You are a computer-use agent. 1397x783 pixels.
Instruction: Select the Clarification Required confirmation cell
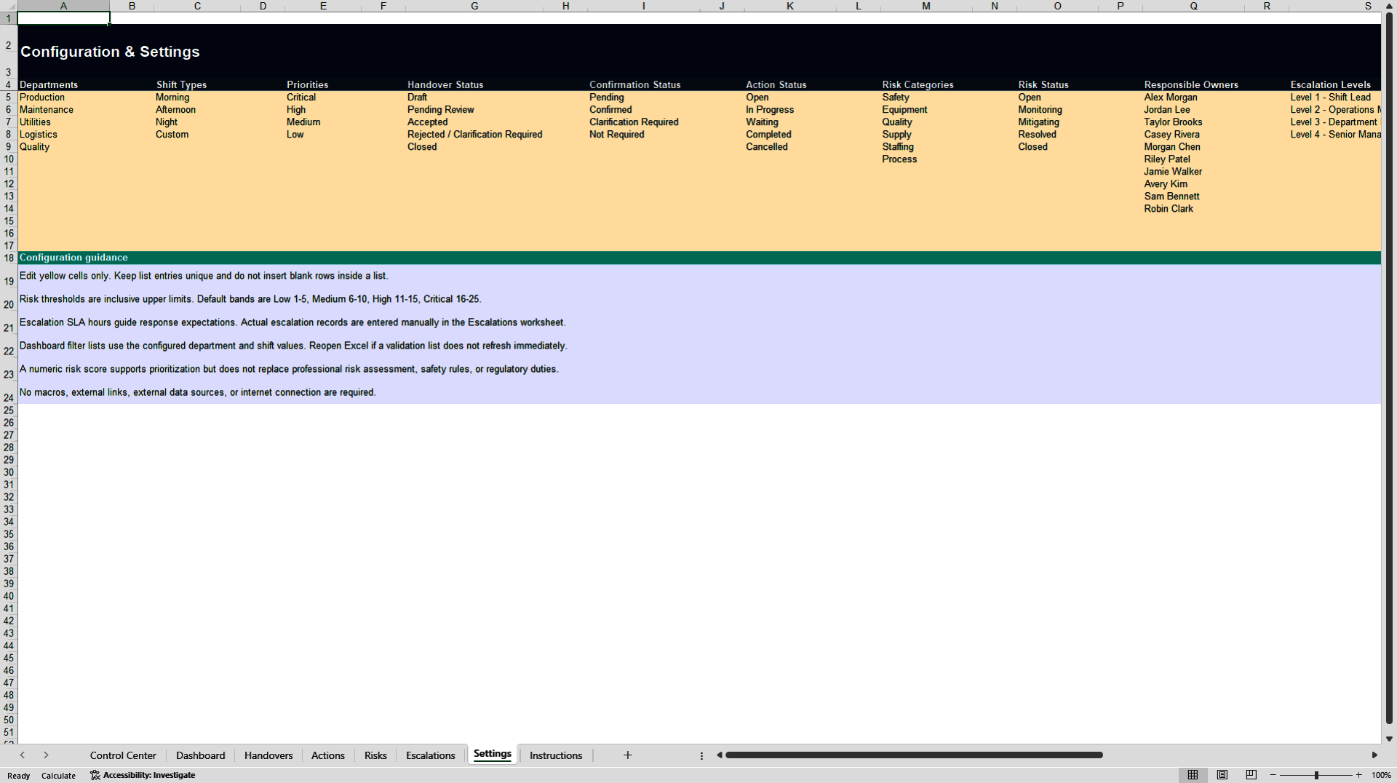[643, 122]
